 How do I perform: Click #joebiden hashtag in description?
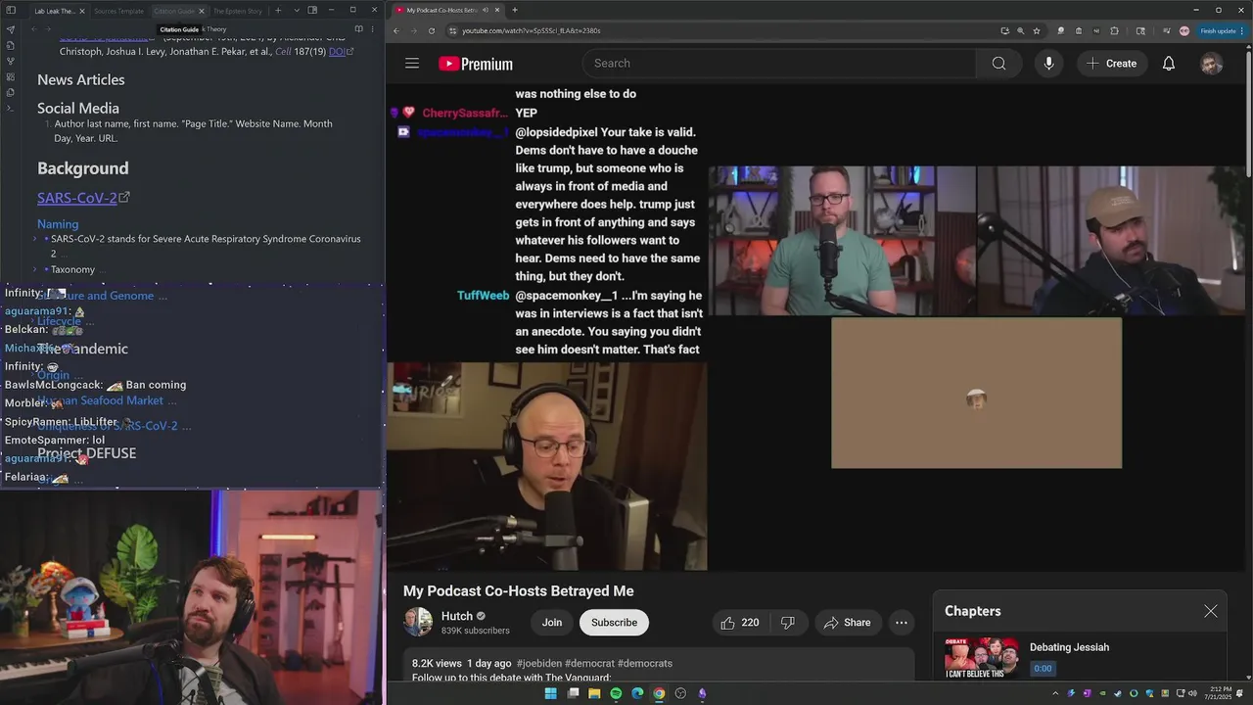tap(538, 663)
